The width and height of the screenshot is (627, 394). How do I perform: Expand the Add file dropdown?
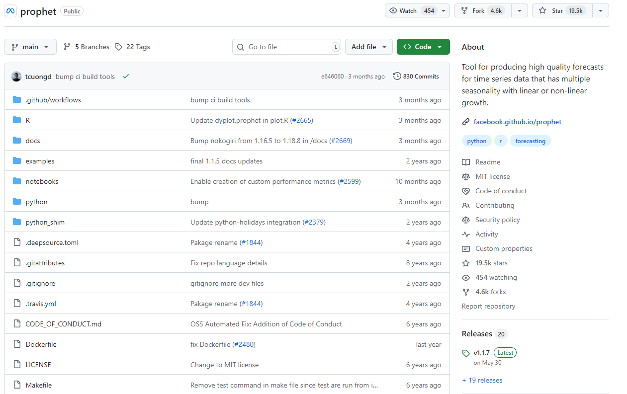pyautogui.click(x=368, y=47)
